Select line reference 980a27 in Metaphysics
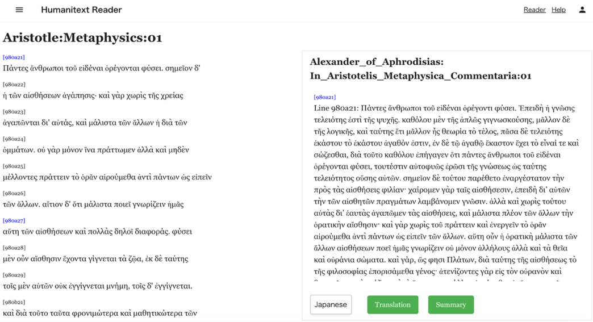Image resolution: width=593 pixels, height=322 pixels. (14, 220)
